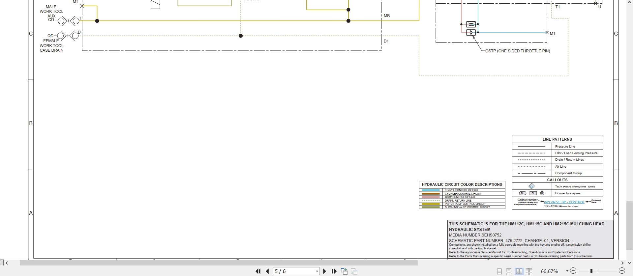Viewport: 633px width, 276px height.
Task: Click the horizontal scrollbar left arrow
Action: 7,263
